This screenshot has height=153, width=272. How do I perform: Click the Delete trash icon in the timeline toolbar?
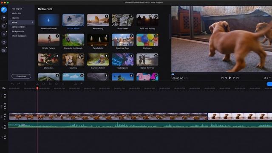click(25, 84)
